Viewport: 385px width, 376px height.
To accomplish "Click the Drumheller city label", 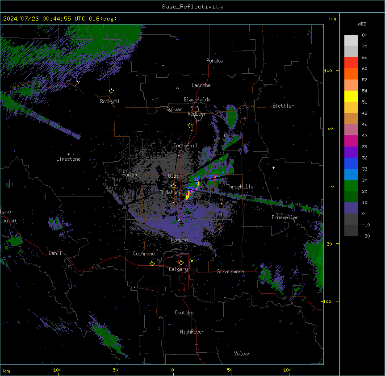I will (285, 217).
